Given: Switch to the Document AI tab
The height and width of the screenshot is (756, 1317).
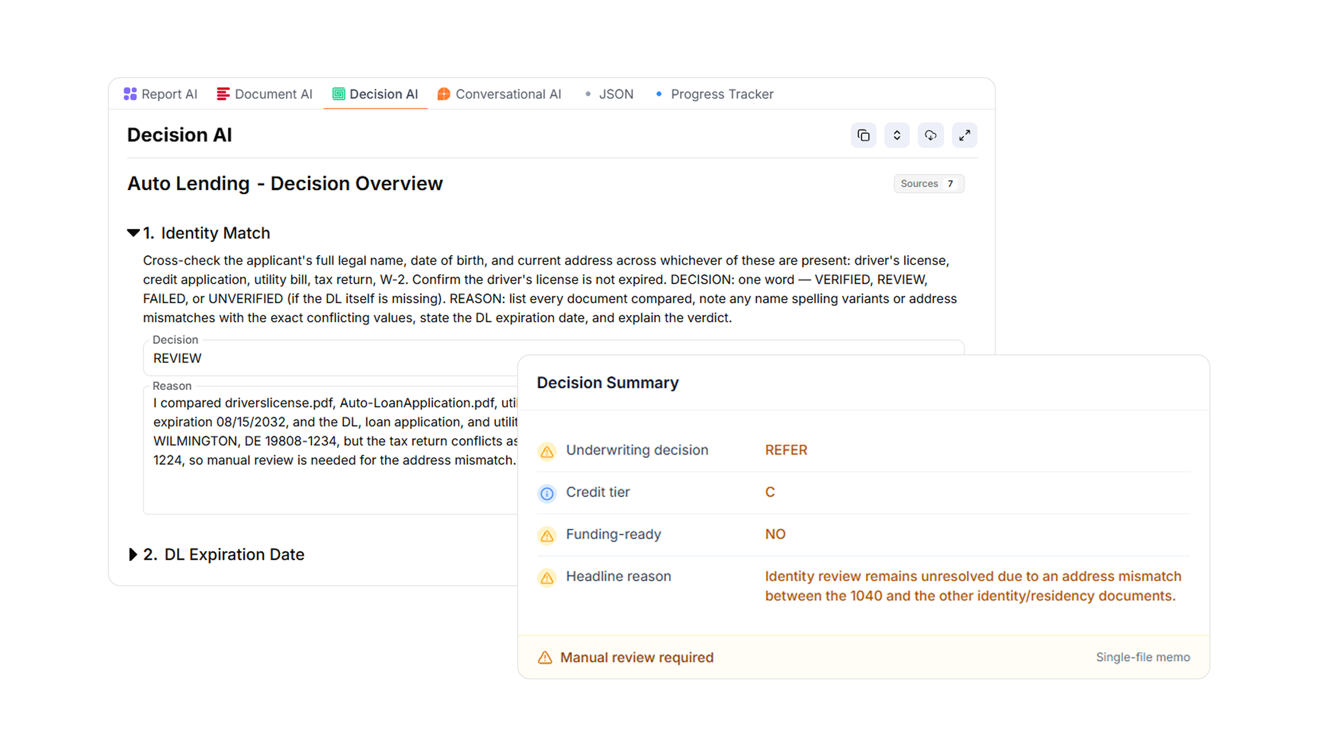Looking at the screenshot, I should tap(265, 94).
